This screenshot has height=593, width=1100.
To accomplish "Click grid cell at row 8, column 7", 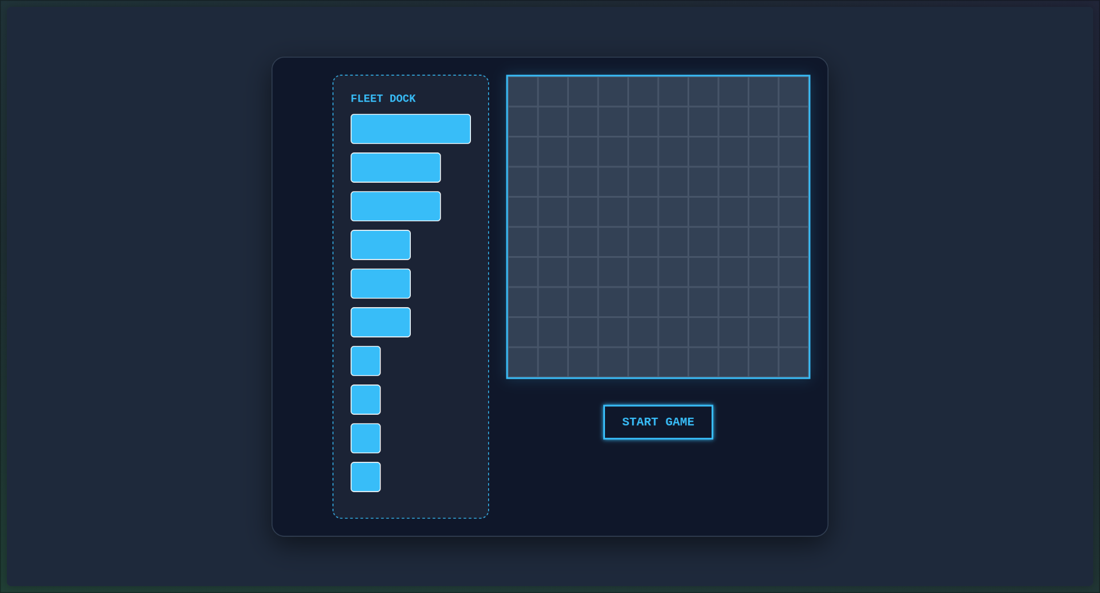I will click(x=704, y=302).
